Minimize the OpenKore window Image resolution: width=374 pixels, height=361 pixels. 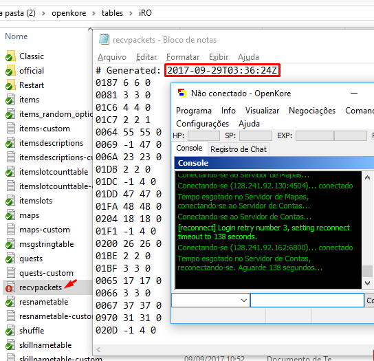(x=354, y=94)
